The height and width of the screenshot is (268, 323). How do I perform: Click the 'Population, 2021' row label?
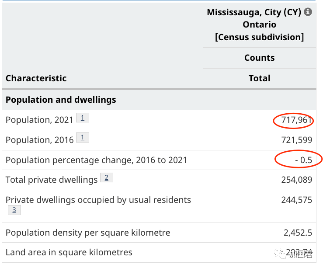click(x=39, y=120)
